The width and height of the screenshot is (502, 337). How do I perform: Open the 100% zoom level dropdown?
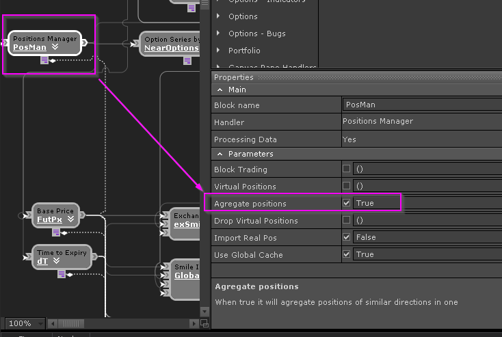[40, 323]
